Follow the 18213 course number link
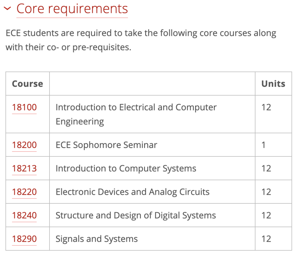 (x=24, y=169)
